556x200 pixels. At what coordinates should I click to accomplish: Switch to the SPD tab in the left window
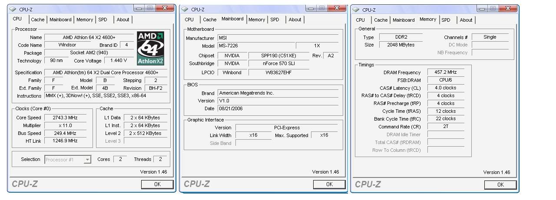(x=103, y=20)
